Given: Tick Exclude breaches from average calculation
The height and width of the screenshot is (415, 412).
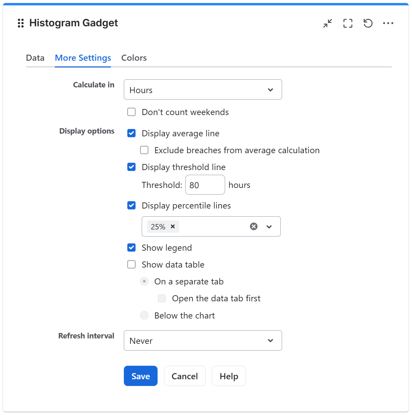Looking at the screenshot, I should click(x=144, y=150).
